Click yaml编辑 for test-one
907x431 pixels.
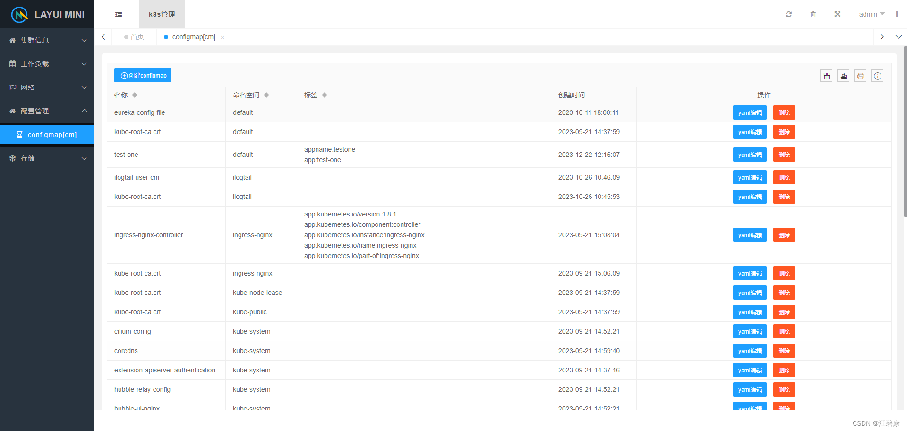click(750, 155)
